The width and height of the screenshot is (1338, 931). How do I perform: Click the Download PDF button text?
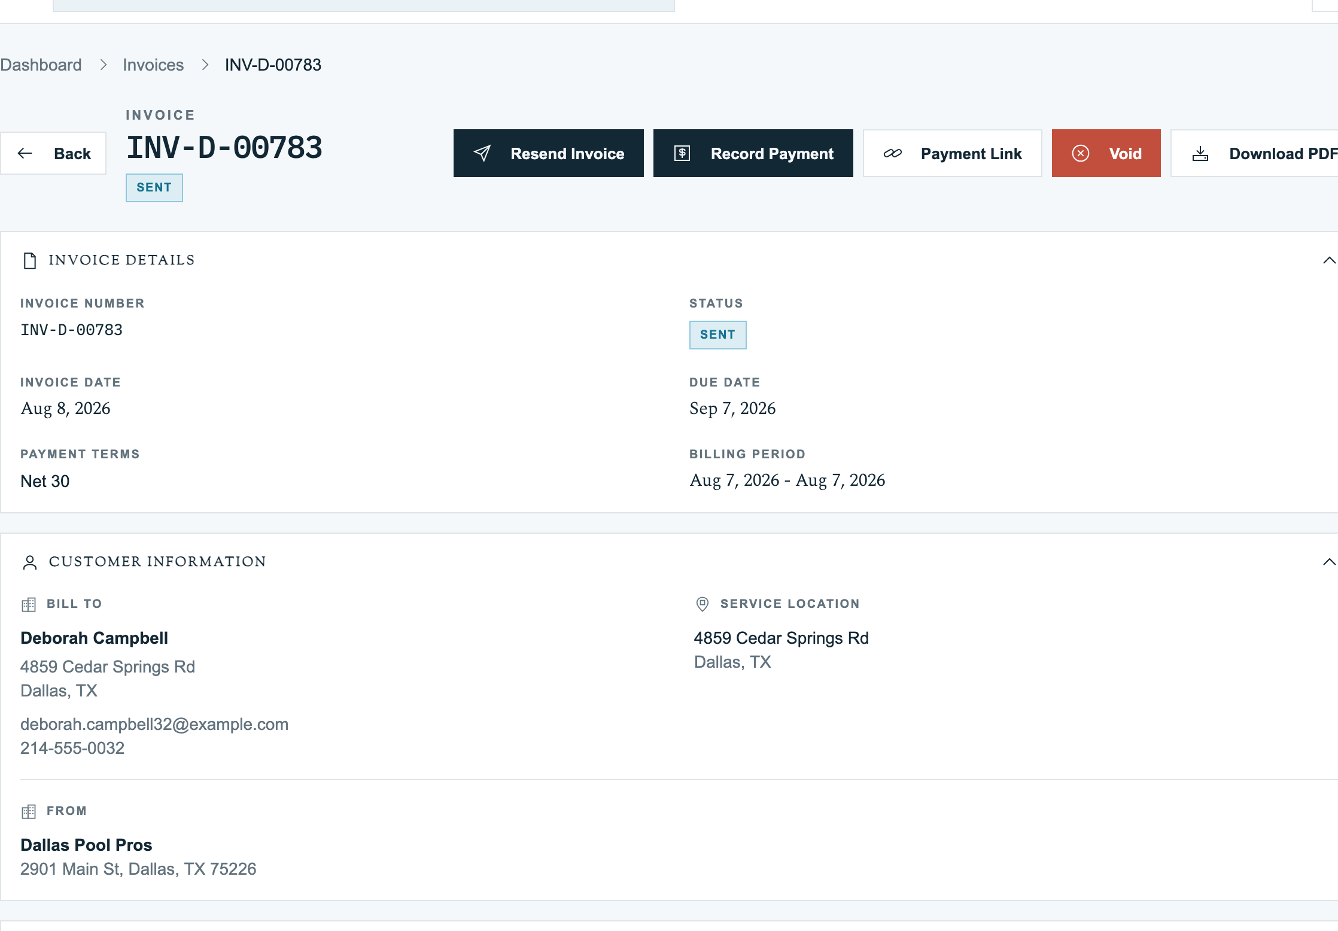point(1283,154)
